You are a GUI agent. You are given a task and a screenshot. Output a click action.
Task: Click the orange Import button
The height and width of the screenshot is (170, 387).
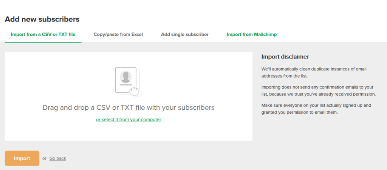click(x=22, y=158)
